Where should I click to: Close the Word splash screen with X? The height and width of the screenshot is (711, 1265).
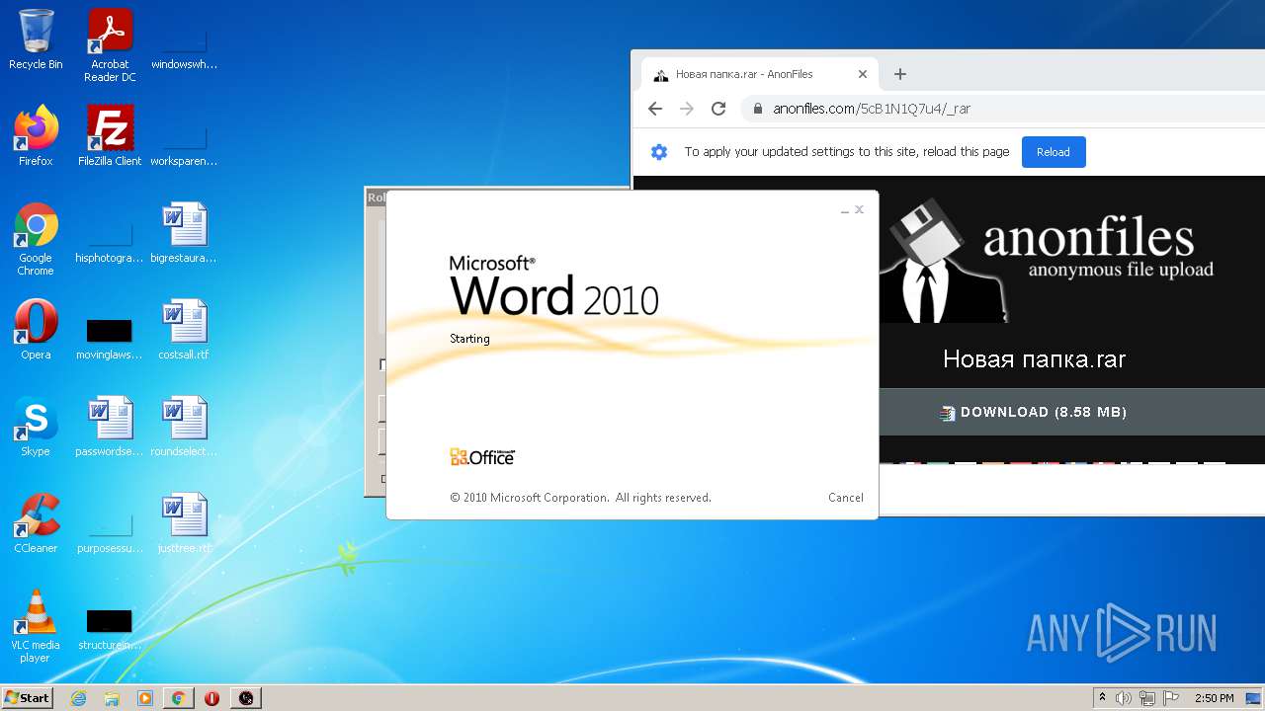[x=860, y=209]
